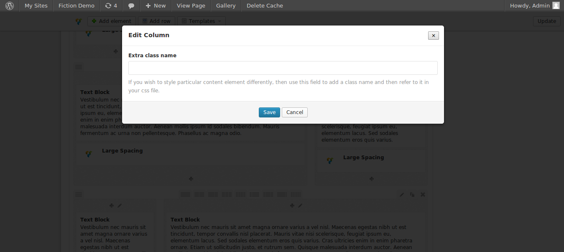Viewport: 564px width, 252px height.
Task: Open the WordPress logo menu
Action: pos(9,5)
